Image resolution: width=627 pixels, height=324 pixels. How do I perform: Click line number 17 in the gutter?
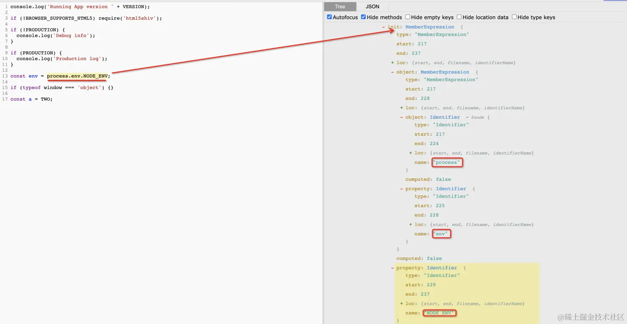pyautogui.click(x=5, y=99)
